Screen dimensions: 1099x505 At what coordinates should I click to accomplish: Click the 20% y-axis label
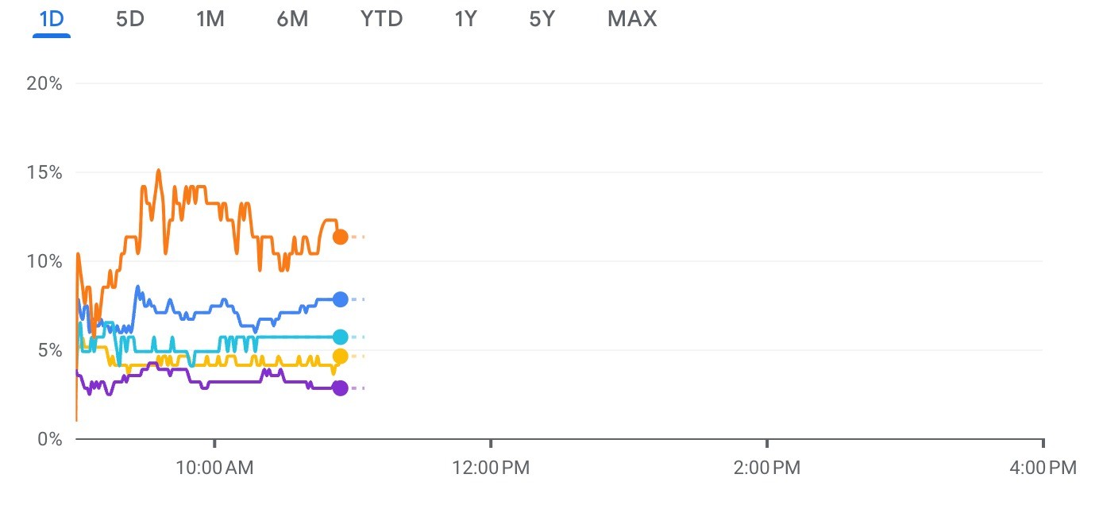(x=44, y=83)
